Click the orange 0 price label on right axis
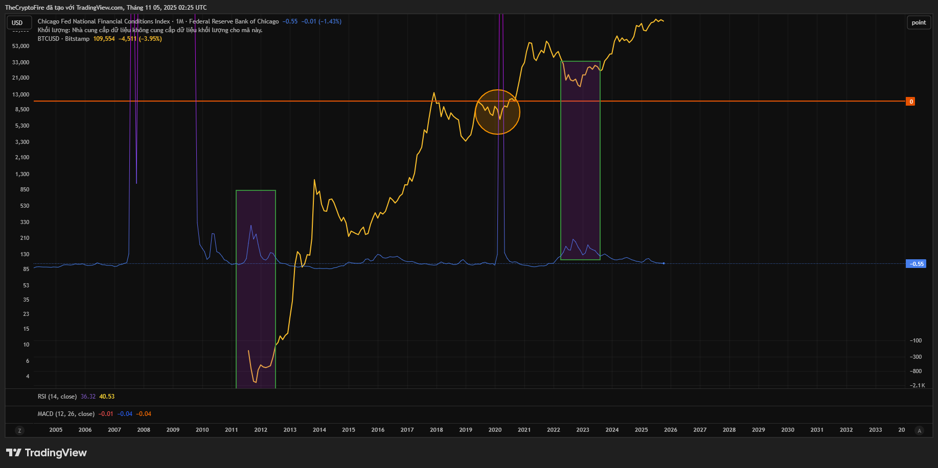The width and height of the screenshot is (938, 468). tap(910, 102)
